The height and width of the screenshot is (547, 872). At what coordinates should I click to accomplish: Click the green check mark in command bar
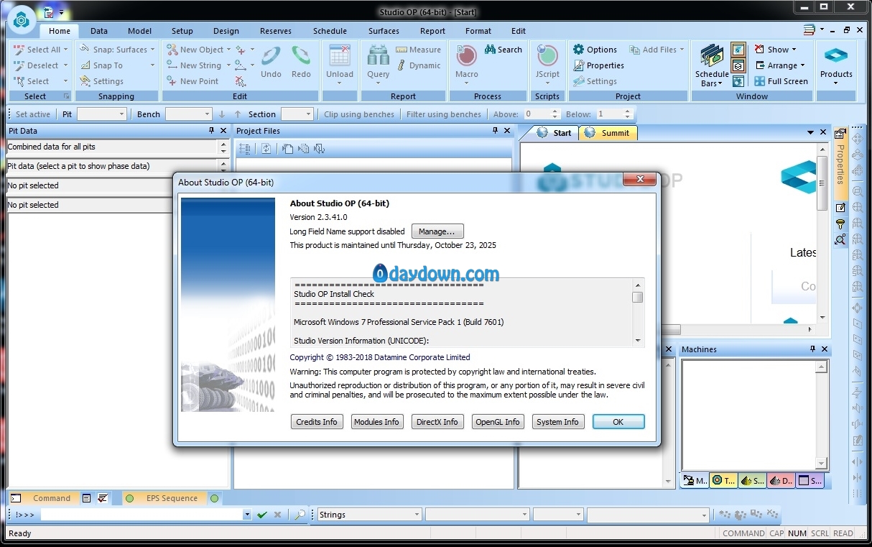pyautogui.click(x=262, y=515)
